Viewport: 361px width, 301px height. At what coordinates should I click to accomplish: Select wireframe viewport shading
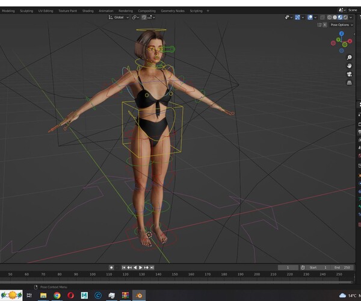coord(330,17)
